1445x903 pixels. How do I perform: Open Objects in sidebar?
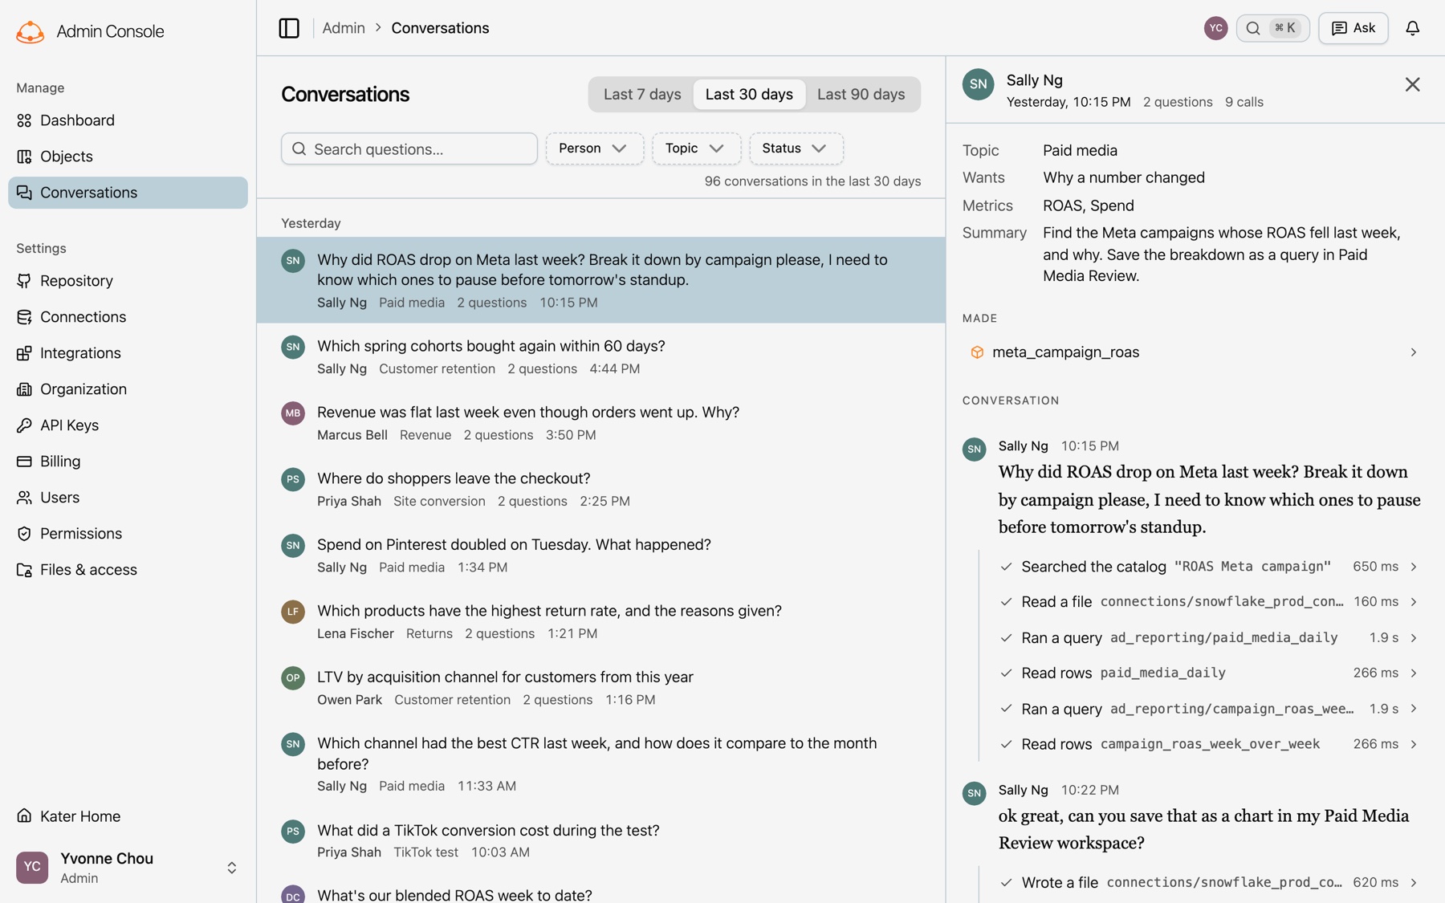pos(128,157)
